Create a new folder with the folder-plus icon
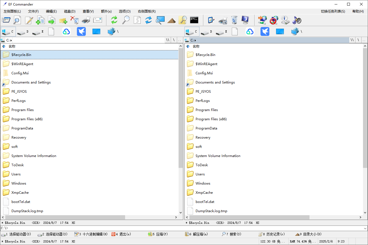 [x=63, y=20]
